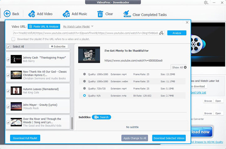
Task: Close the URL analysis dialog
Action: coord(187,22)
